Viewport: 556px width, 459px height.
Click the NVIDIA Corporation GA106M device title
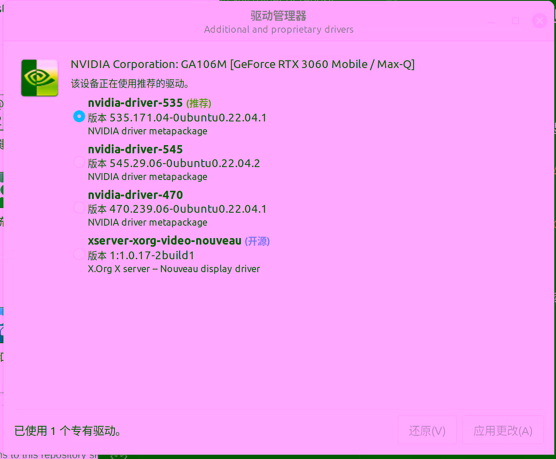point(243,65)
